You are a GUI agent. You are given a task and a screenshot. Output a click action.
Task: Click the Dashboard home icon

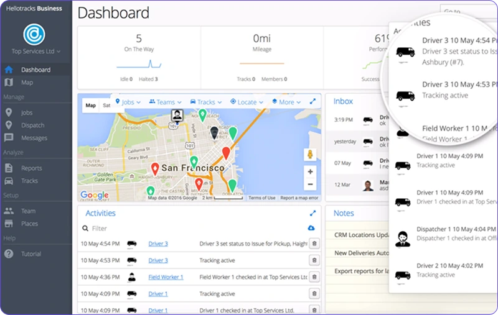click(9, 70)
